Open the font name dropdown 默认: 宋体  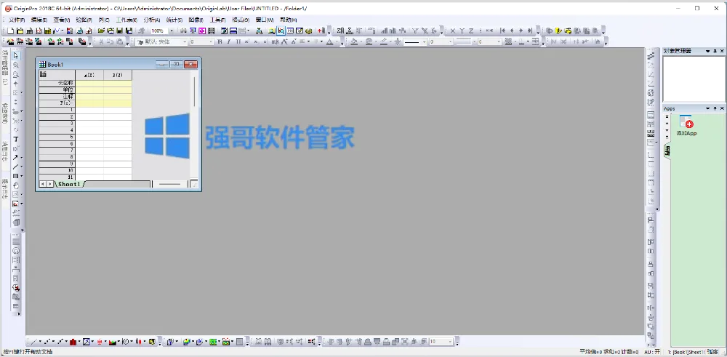pyautogui.click(x=184, y=41)
